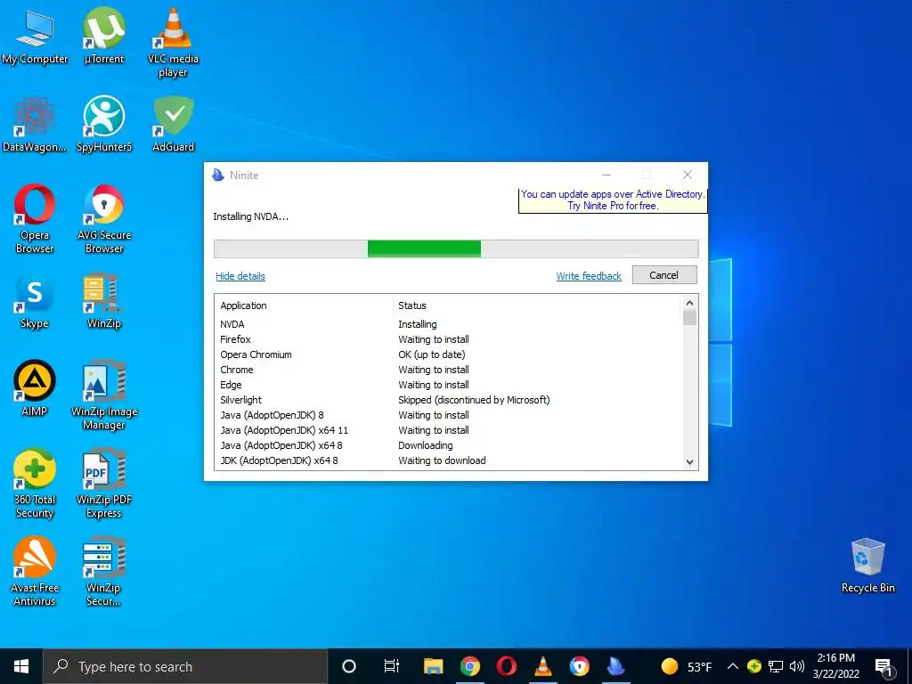
Task: Click the Cortana circle in taskbar
Action: click(x=349, y=666)
